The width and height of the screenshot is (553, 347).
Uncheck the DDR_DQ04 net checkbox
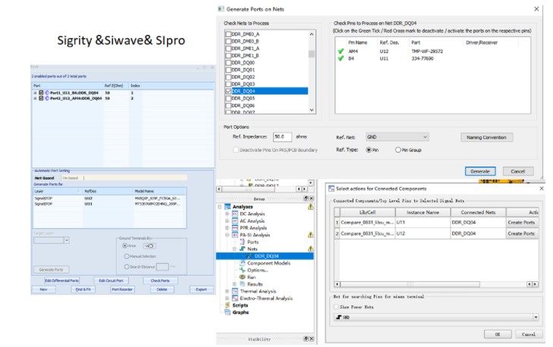228,91
